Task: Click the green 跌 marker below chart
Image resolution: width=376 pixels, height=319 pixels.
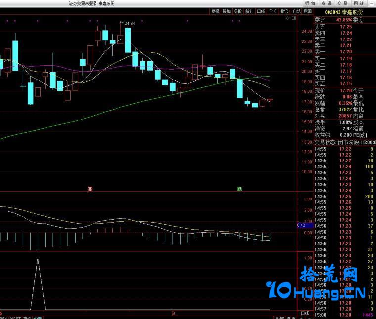Action: [x=239, y=189]
